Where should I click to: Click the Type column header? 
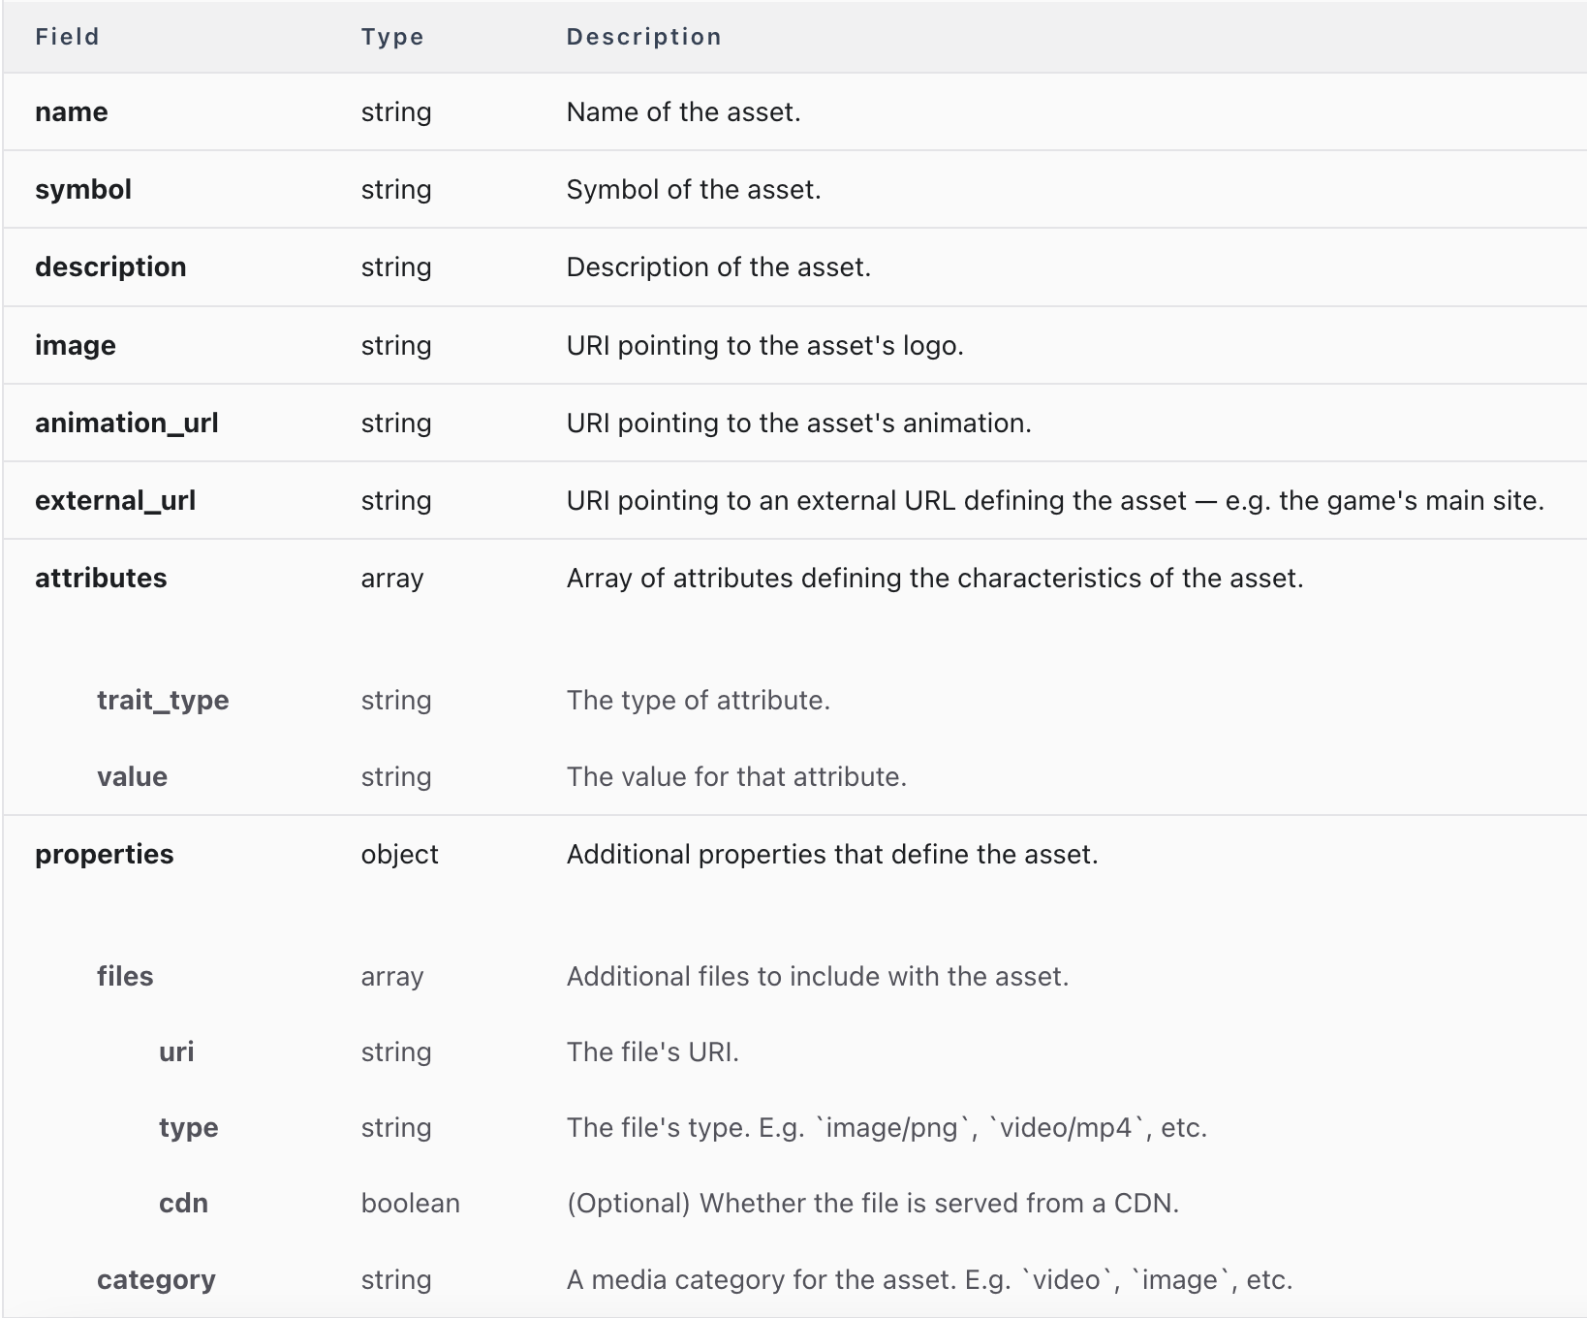[x=392, y=37]
